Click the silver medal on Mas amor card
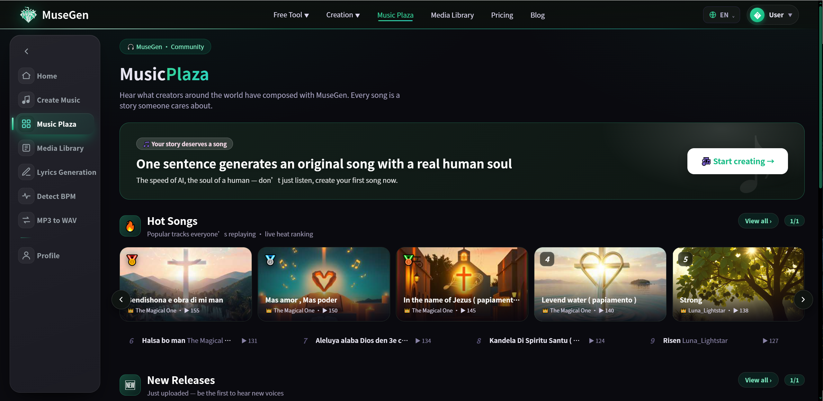The image size is (823, 401). tap(270, 260)
